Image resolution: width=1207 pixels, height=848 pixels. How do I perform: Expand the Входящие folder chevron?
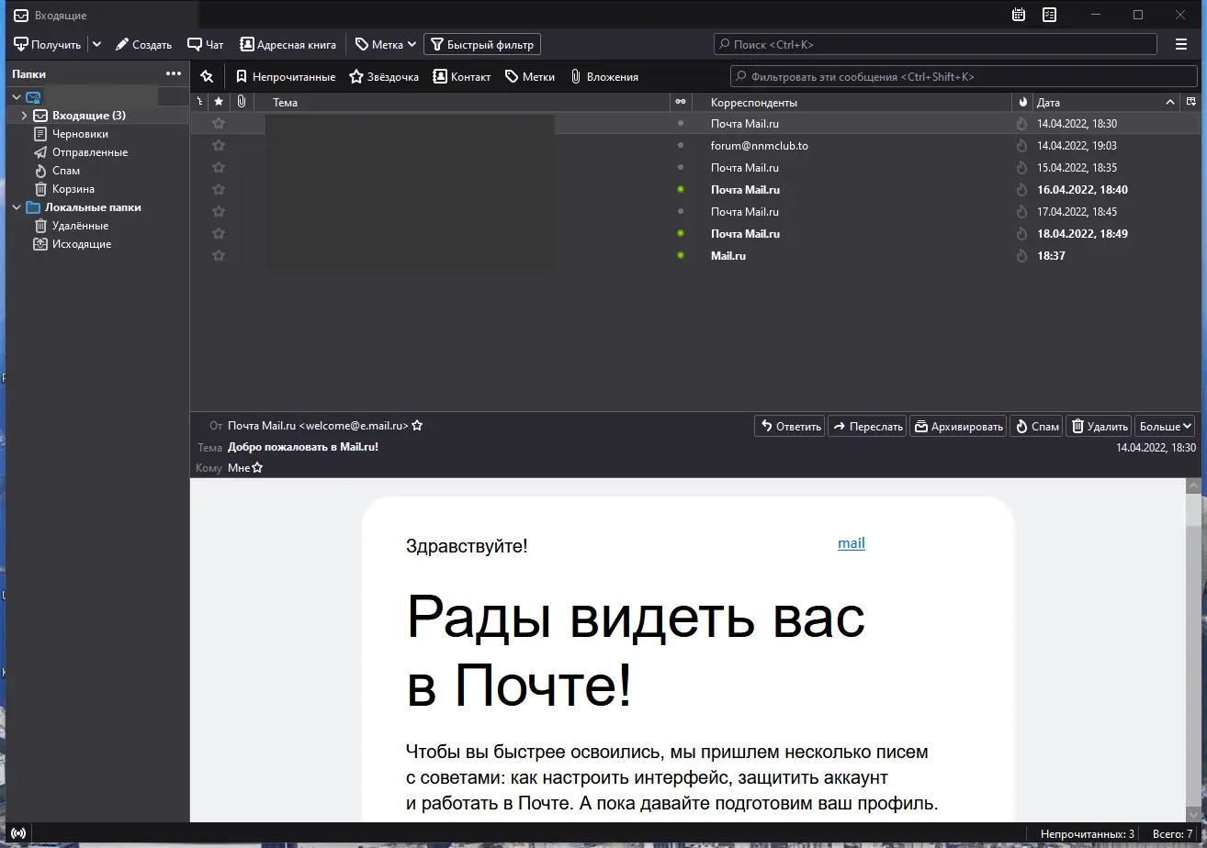pos(24,116)
